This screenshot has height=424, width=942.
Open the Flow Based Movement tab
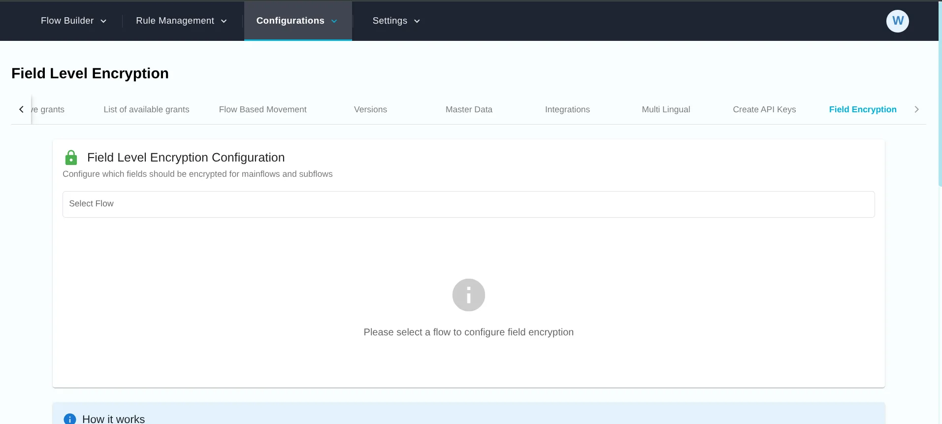[262, 109]
